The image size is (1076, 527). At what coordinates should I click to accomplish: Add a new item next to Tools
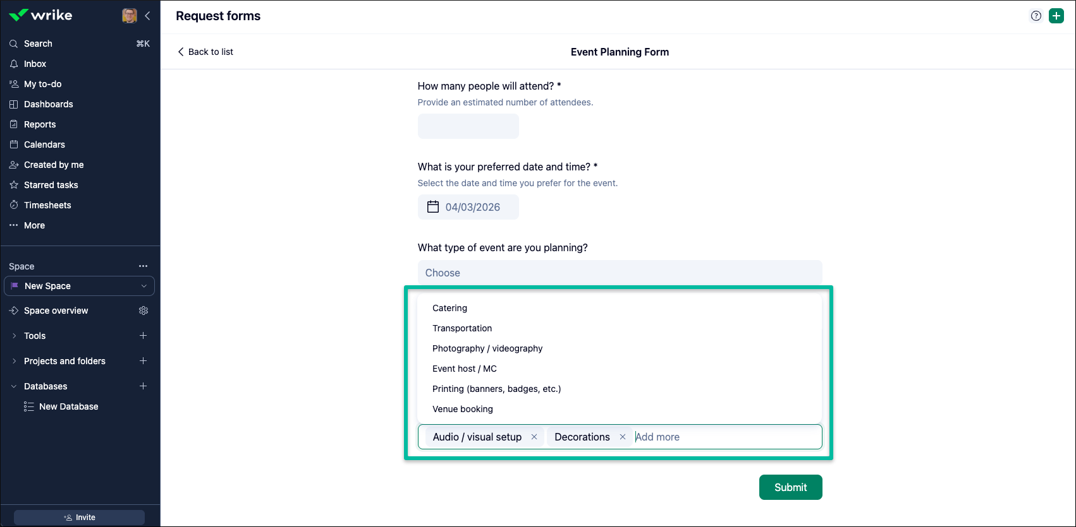(144, 336)
